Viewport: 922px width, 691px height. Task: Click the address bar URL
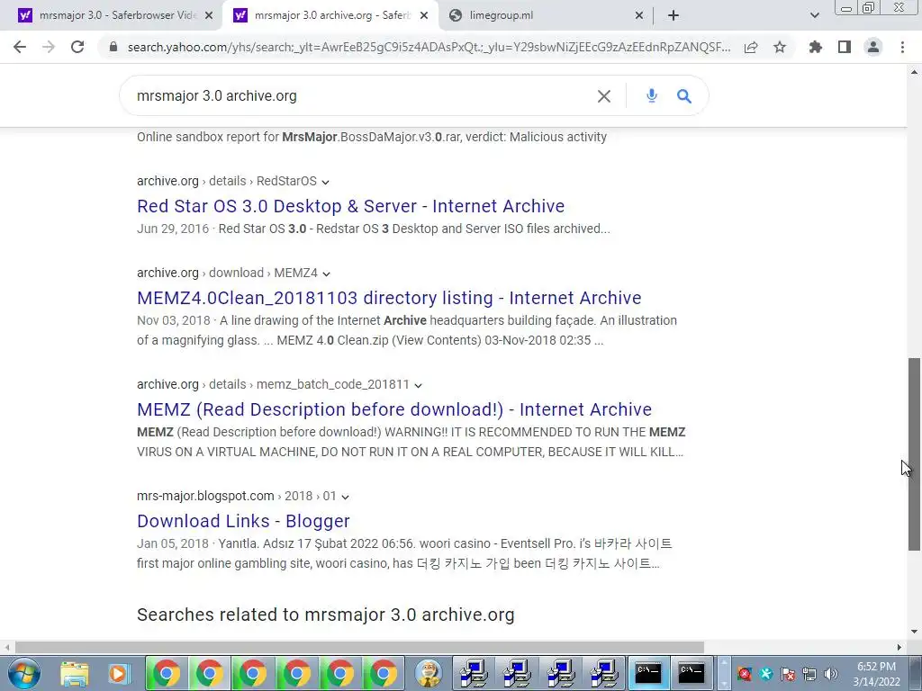429,47
